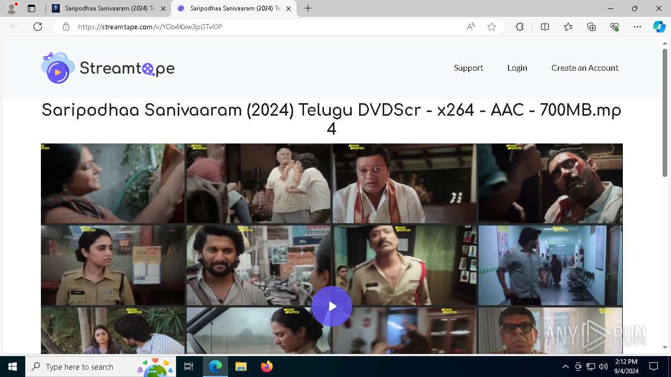Open network status in tray
This screenshot has width=671, height=377.
click(591, 367)
